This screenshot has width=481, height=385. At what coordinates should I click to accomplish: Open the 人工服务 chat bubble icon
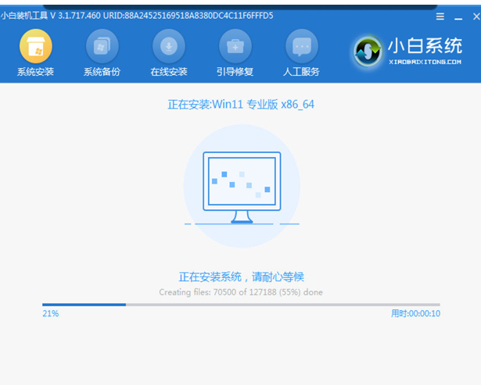(301, 46)
